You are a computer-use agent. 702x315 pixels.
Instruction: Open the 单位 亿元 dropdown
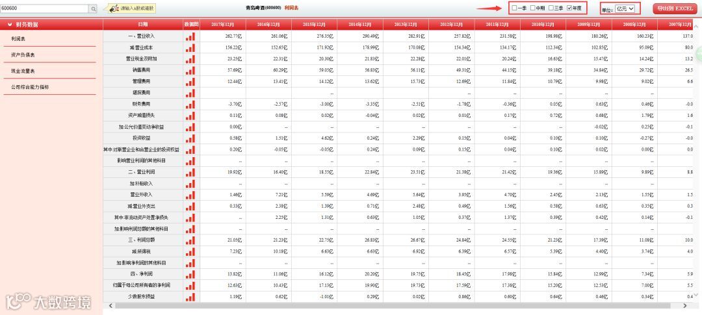[625, 8]
